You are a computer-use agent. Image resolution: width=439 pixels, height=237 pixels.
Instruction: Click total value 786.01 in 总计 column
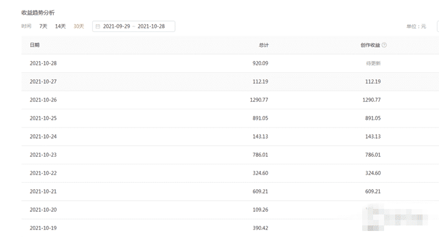coord(260,155)
